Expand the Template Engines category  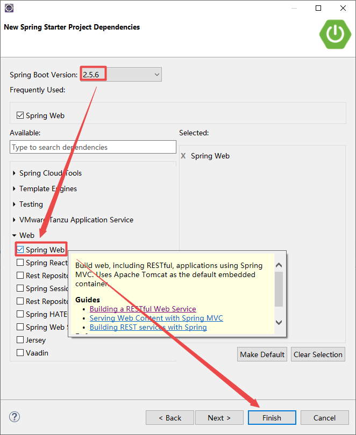tap(14, 189)
